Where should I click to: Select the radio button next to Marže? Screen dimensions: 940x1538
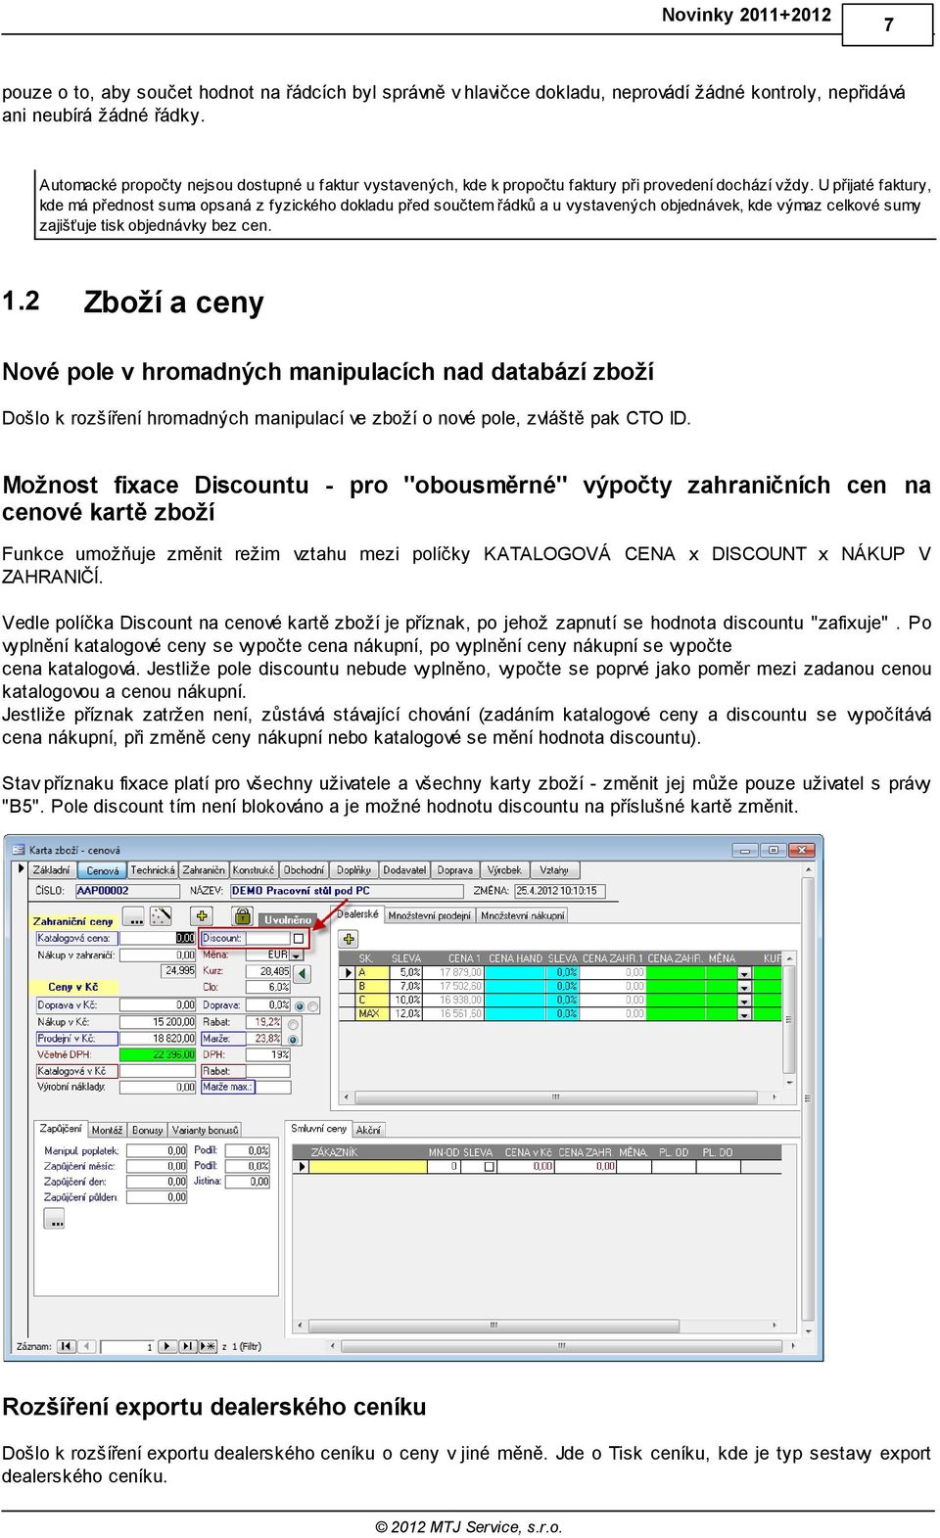tap(293, 1040)
